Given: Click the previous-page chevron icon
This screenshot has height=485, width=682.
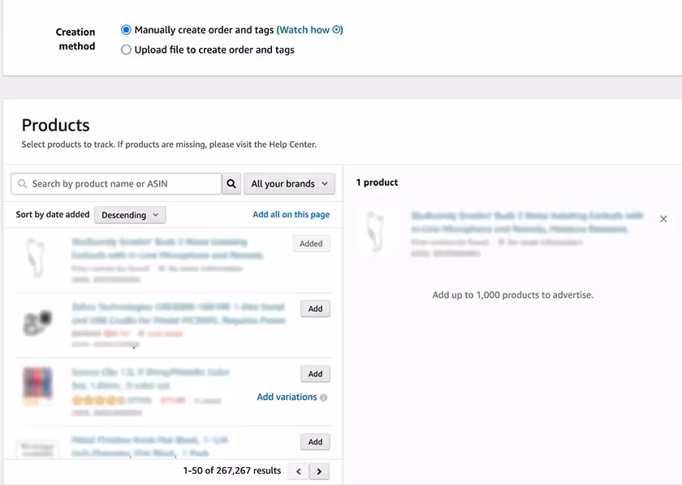Looking at the screenshot, I should 298,470.
